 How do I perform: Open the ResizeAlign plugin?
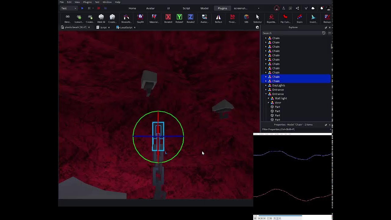coord(126,19)
